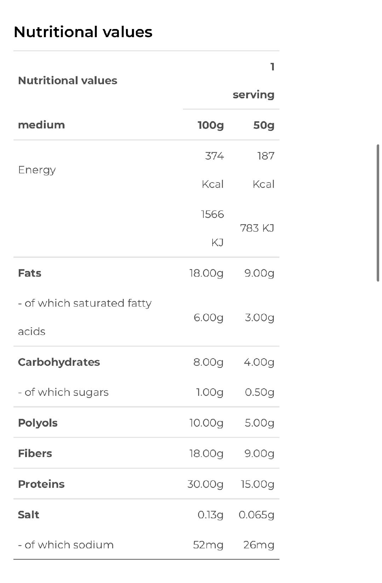Screen dimensions: 382x583
Task: Click the large "Nutritional values" page heading
Action: (x=83, y=32)
